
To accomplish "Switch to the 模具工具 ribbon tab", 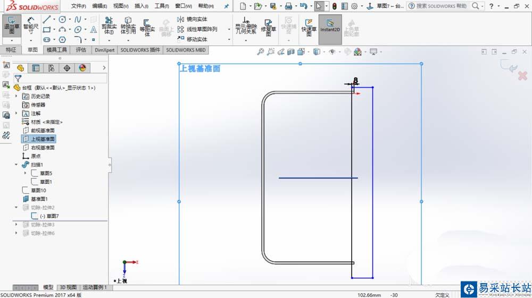I will click(57, 50).
